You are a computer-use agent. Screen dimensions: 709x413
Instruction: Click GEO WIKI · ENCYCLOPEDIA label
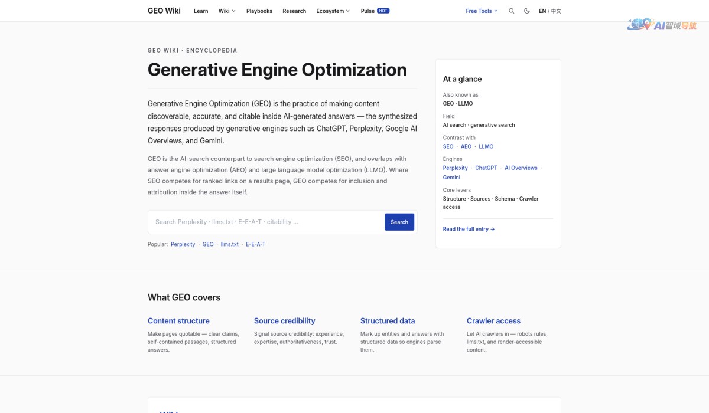pyautogui.click(x=193, y=50)
